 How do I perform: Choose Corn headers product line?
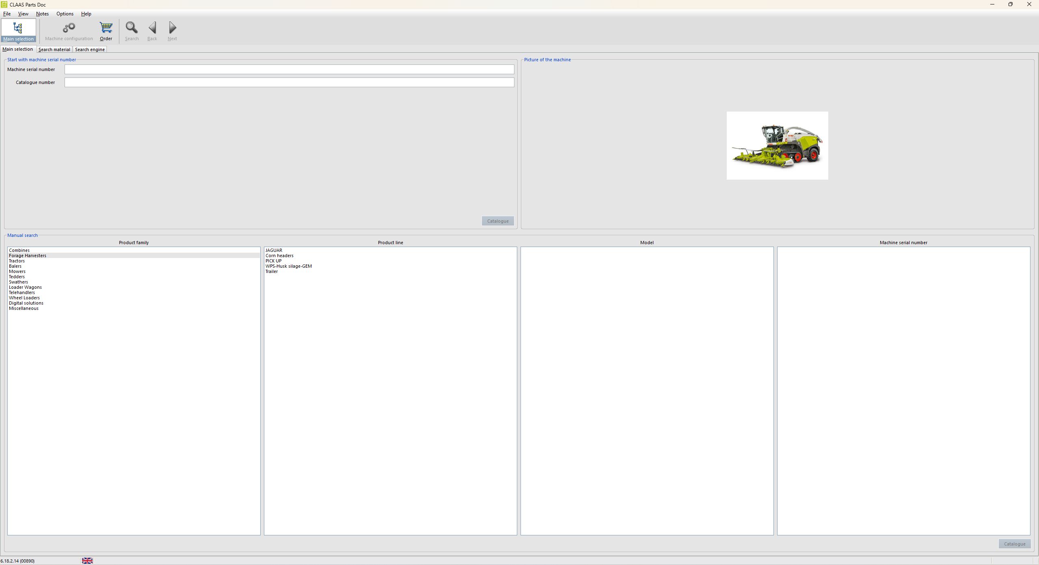tap(279, 256)
